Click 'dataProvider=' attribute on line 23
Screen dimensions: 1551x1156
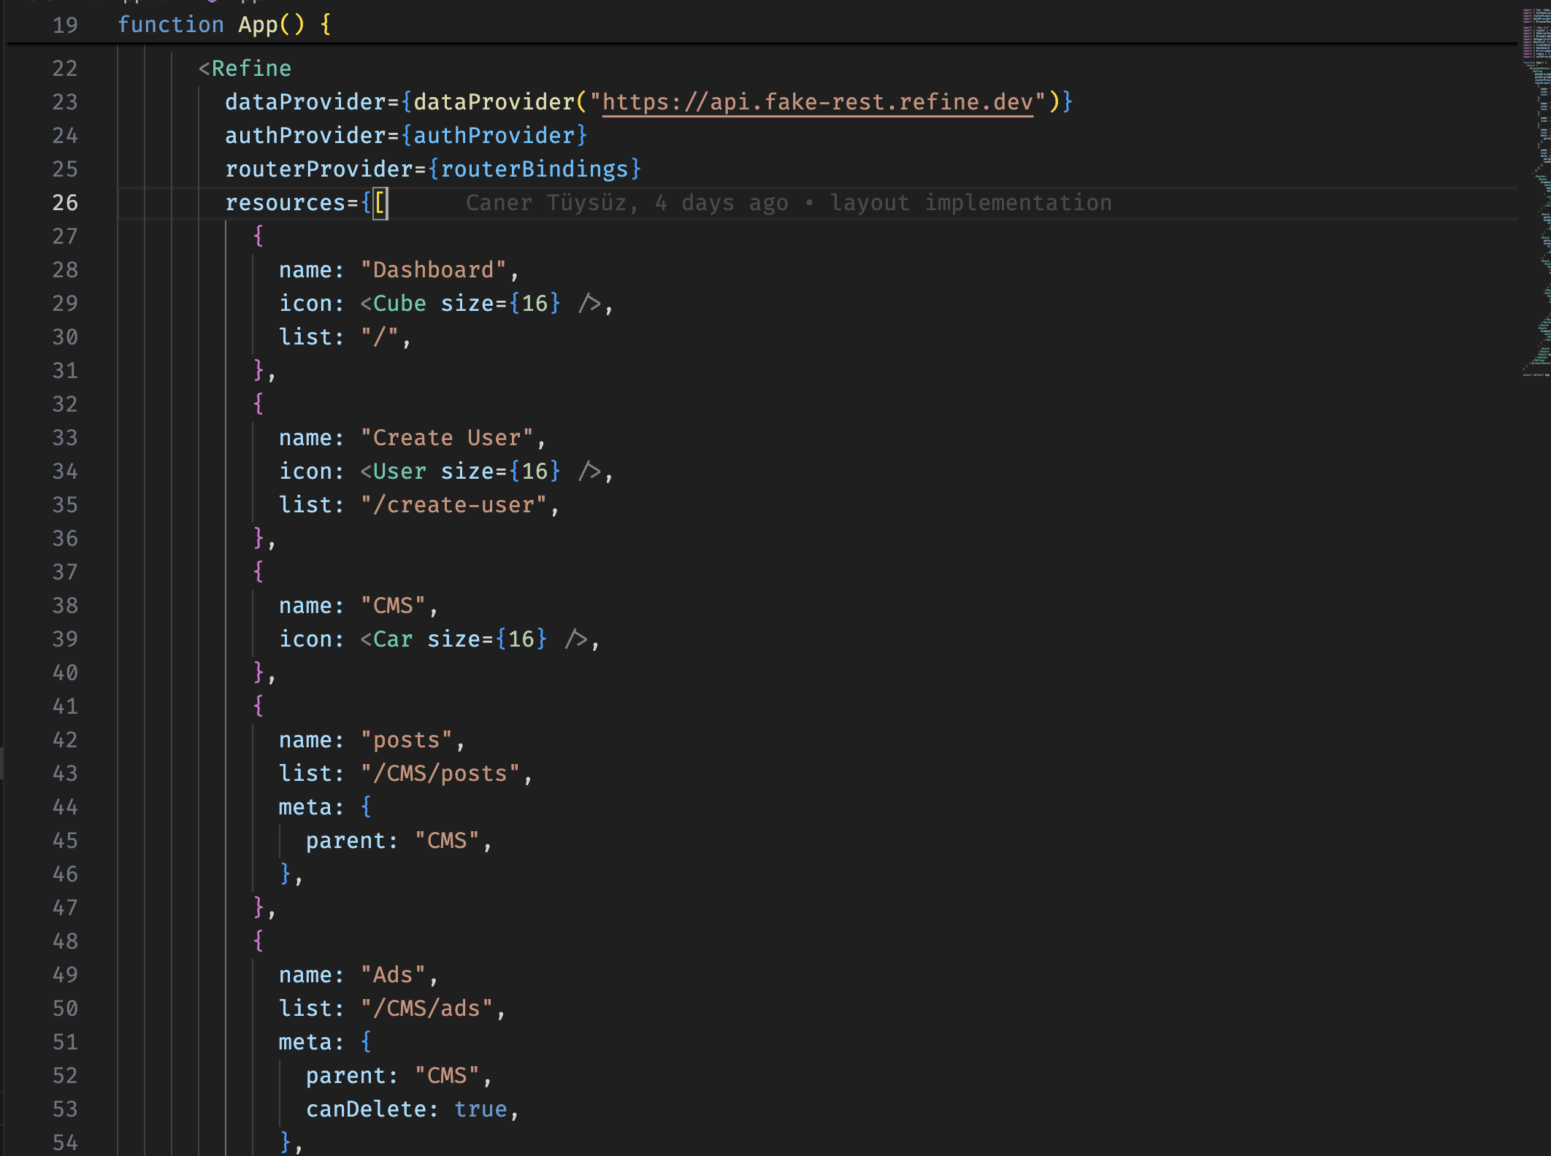click(x=313, y=102)
